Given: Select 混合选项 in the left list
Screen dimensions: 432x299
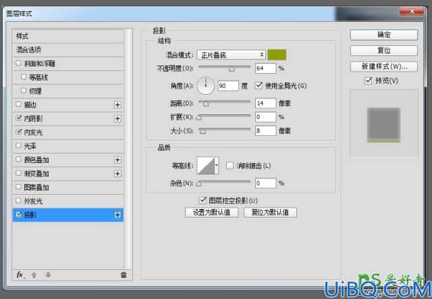Looking at the screenshot, I should (x=68, y=50).
